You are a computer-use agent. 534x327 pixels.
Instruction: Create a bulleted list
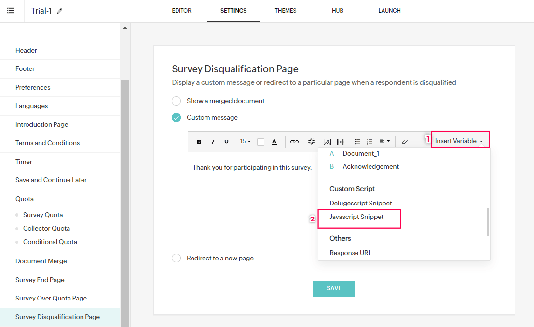click(x=357, y=142)
